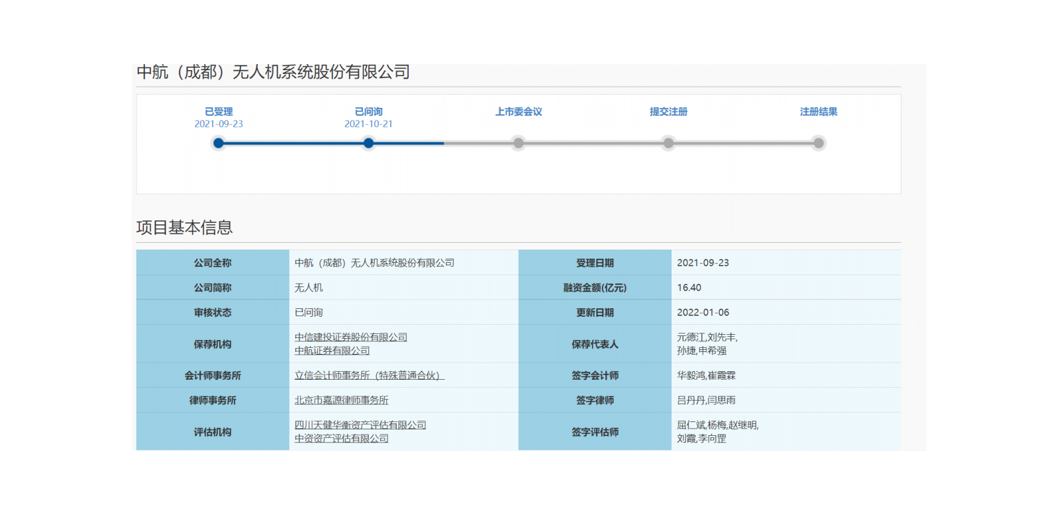Click the update date 2022-01-06
Viewport: 1059px width, 516px height.
click(703, 312)
